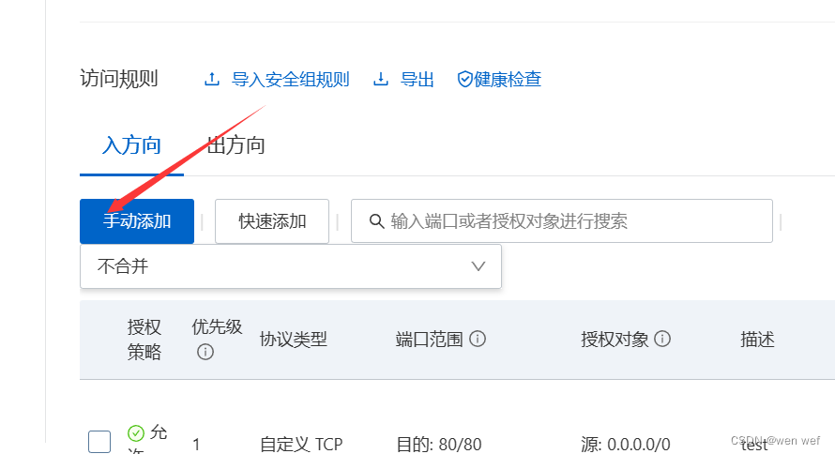The width and height of the screenshot is (835, 454).
Task: Click the upload icon beside 导入安全组规则
Action: [x=212, y=80]
